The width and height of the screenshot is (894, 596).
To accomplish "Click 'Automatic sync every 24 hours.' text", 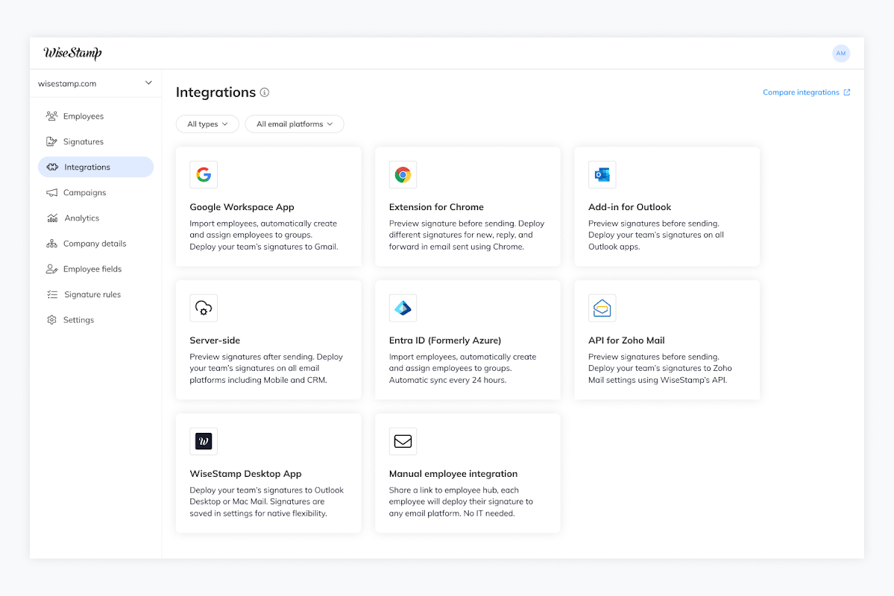I will pos(447,380).
